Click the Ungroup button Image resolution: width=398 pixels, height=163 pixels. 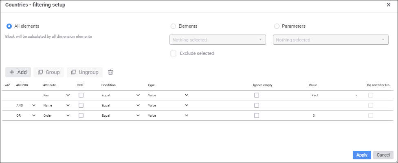pos(85,72)
